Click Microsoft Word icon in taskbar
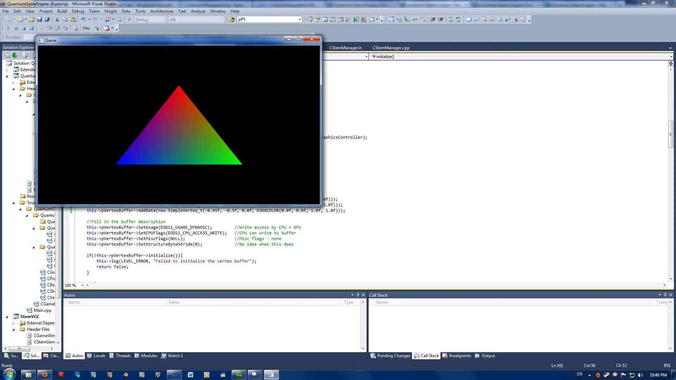Screen dimensions: 676x380 pos(190,375)
